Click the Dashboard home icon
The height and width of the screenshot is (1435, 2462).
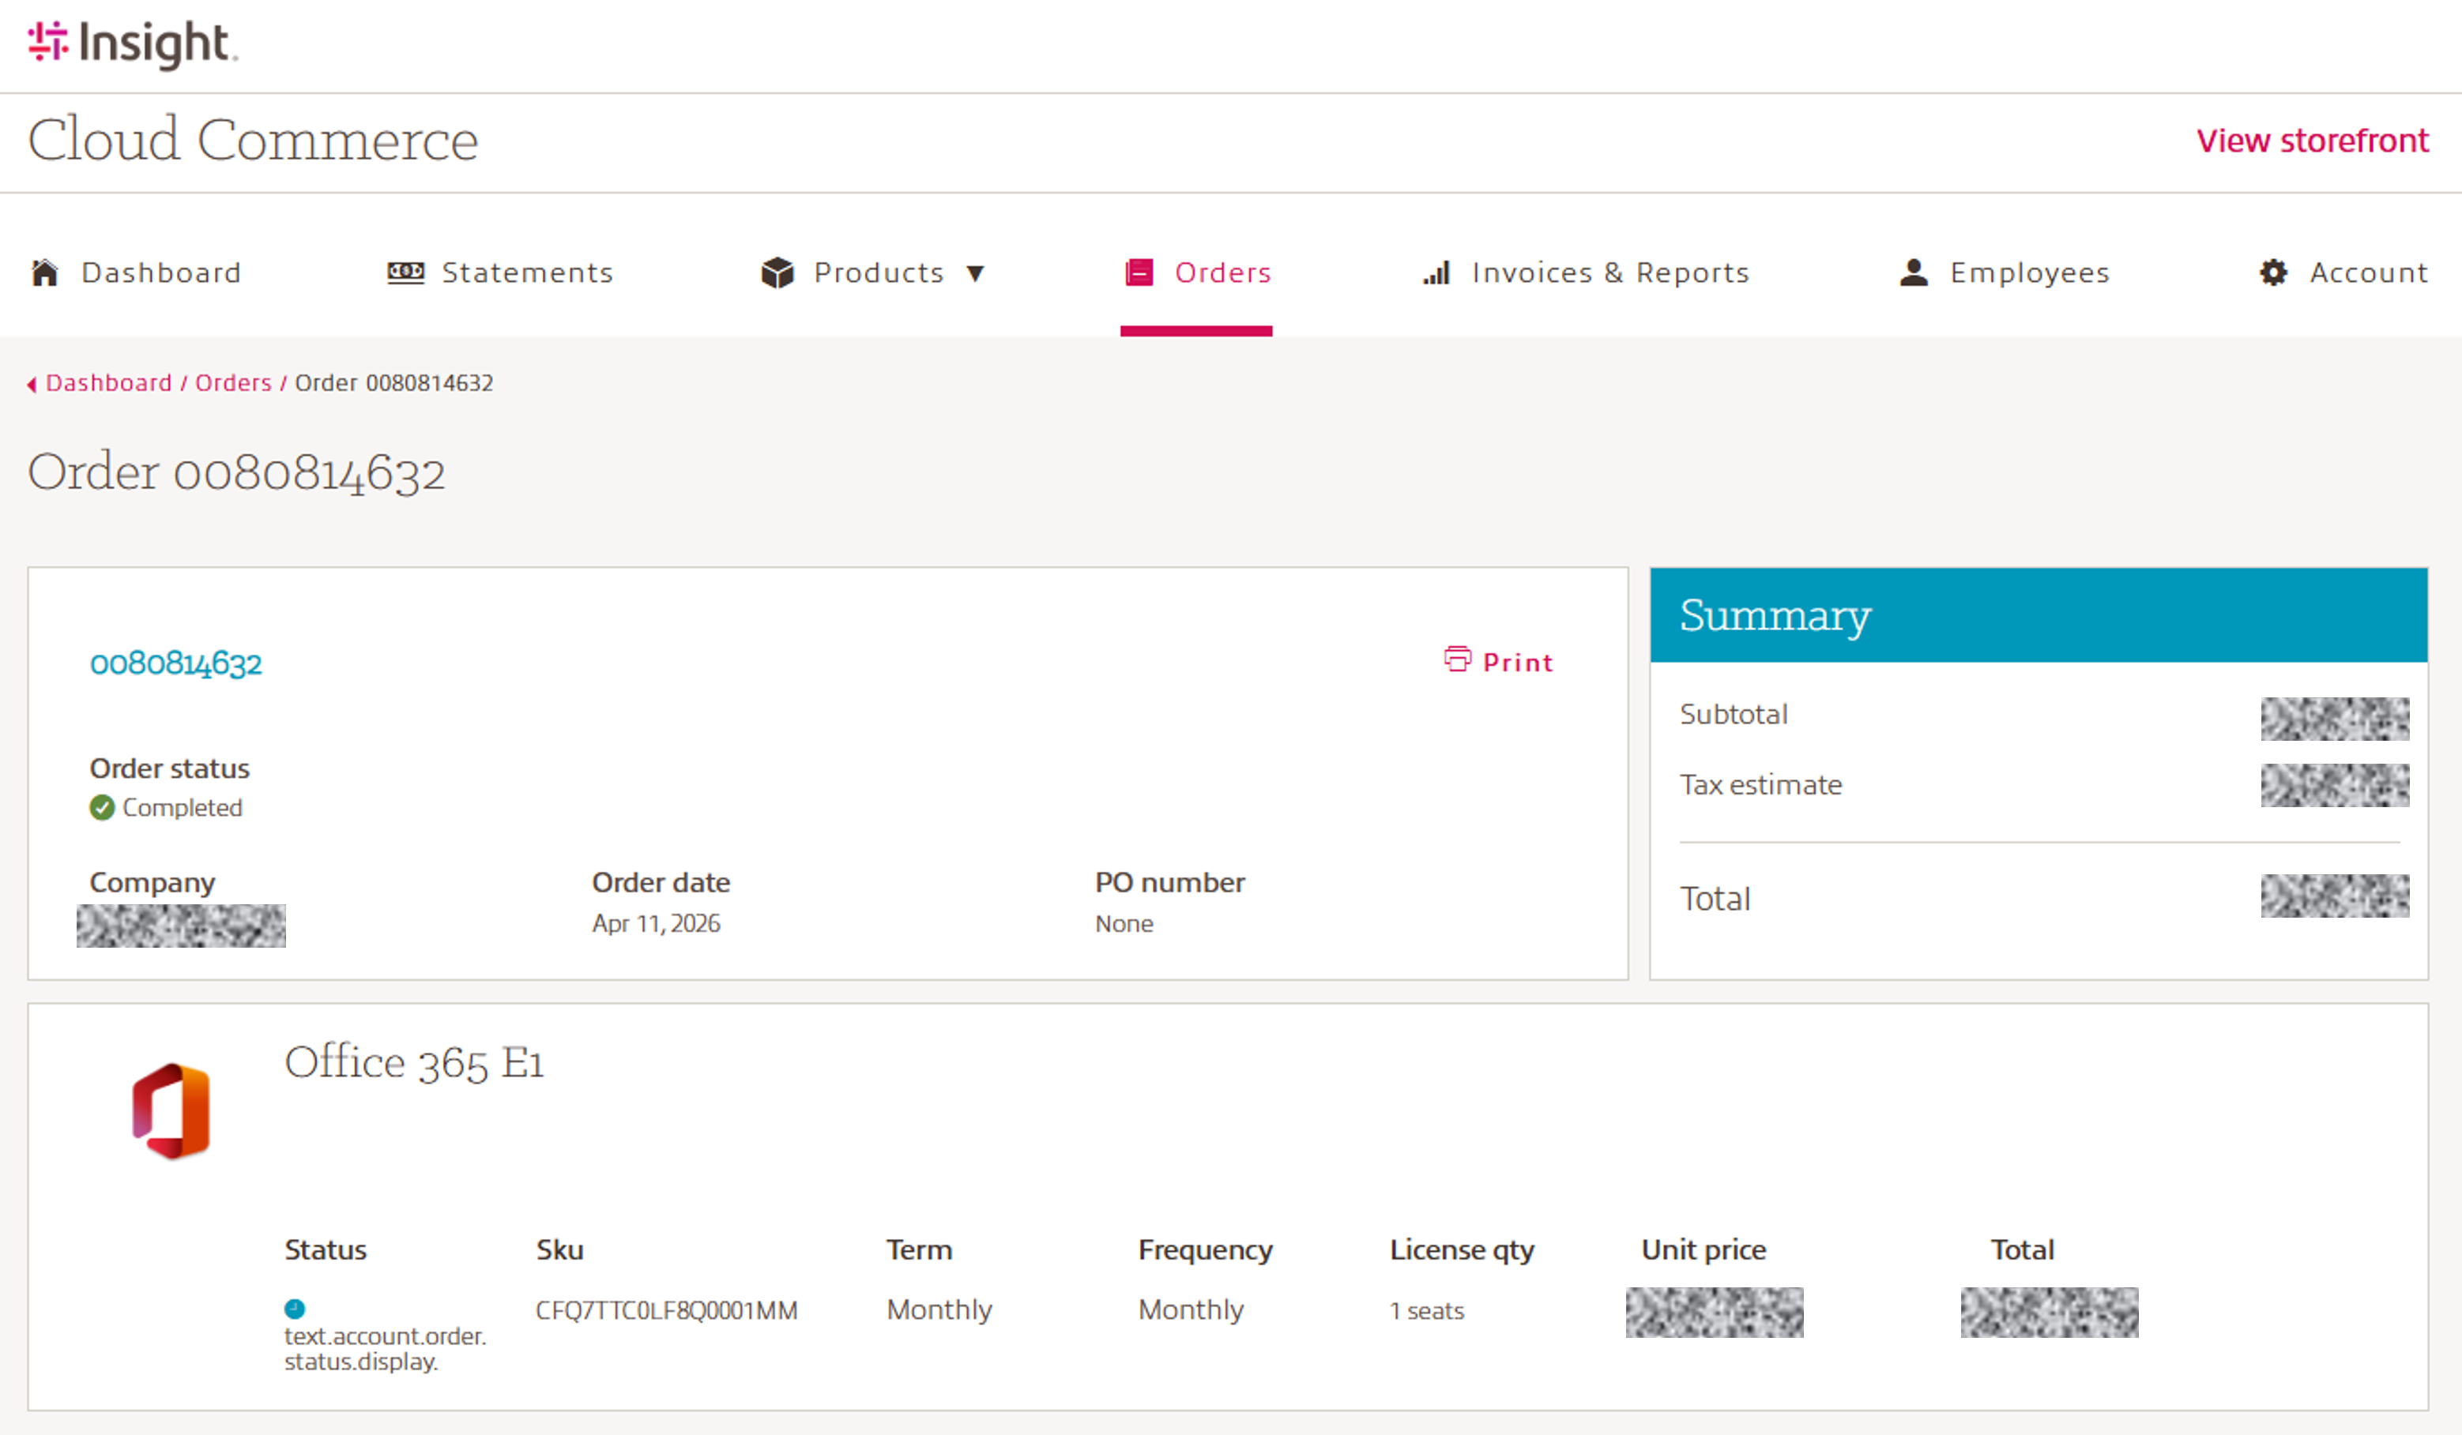pyautogui.click(x=45, y=272)
